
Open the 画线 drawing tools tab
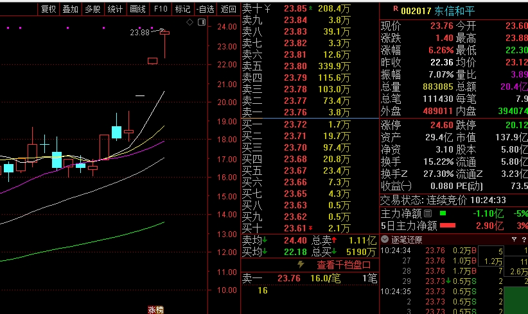click(x=137, y=9)
